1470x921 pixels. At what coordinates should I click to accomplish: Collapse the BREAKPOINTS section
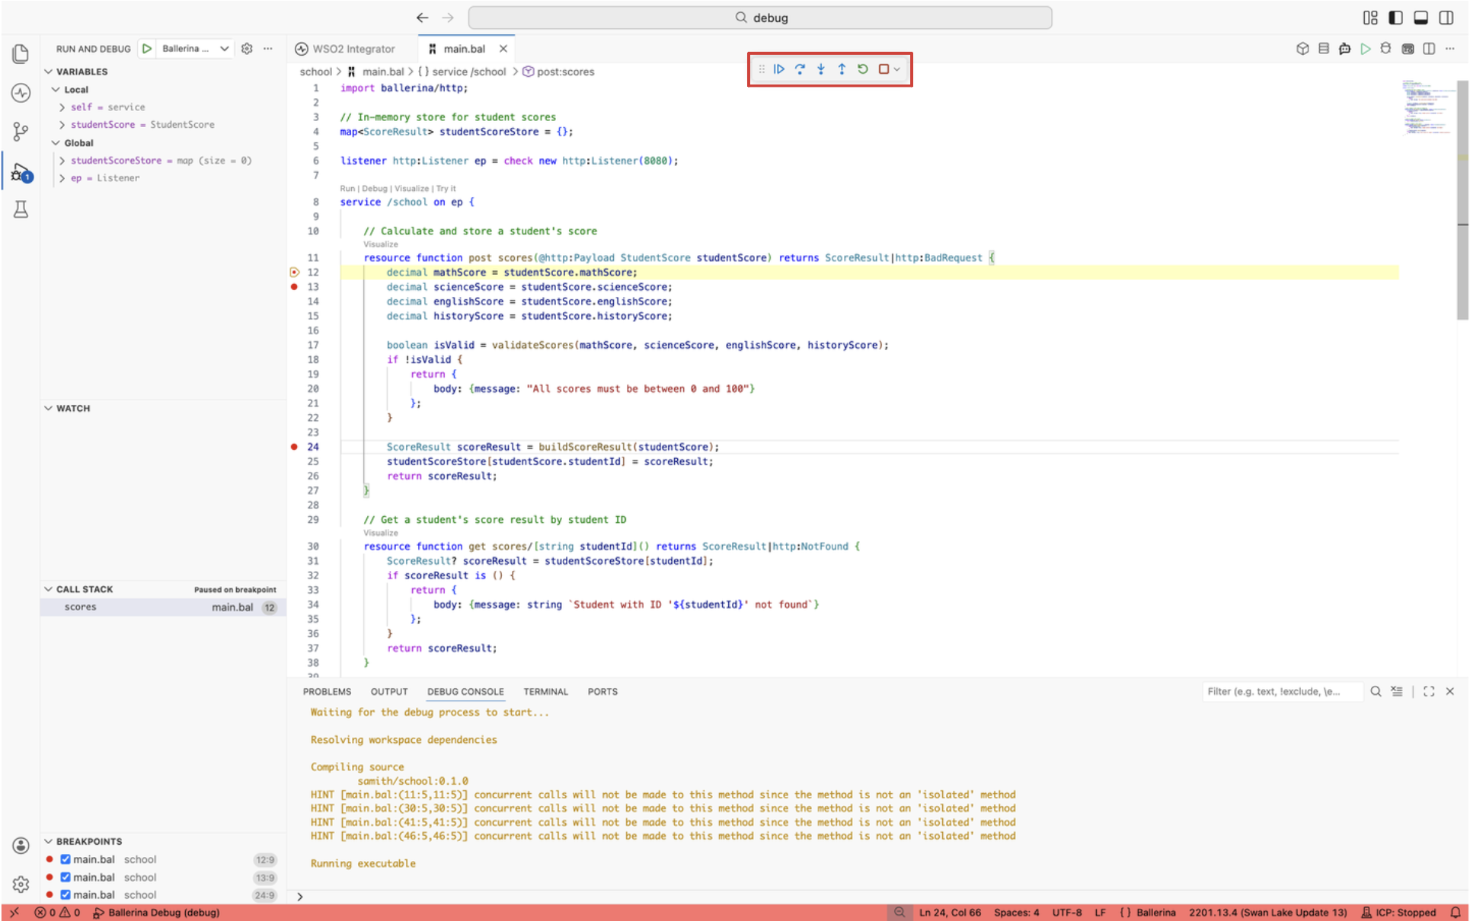point(49,841)
